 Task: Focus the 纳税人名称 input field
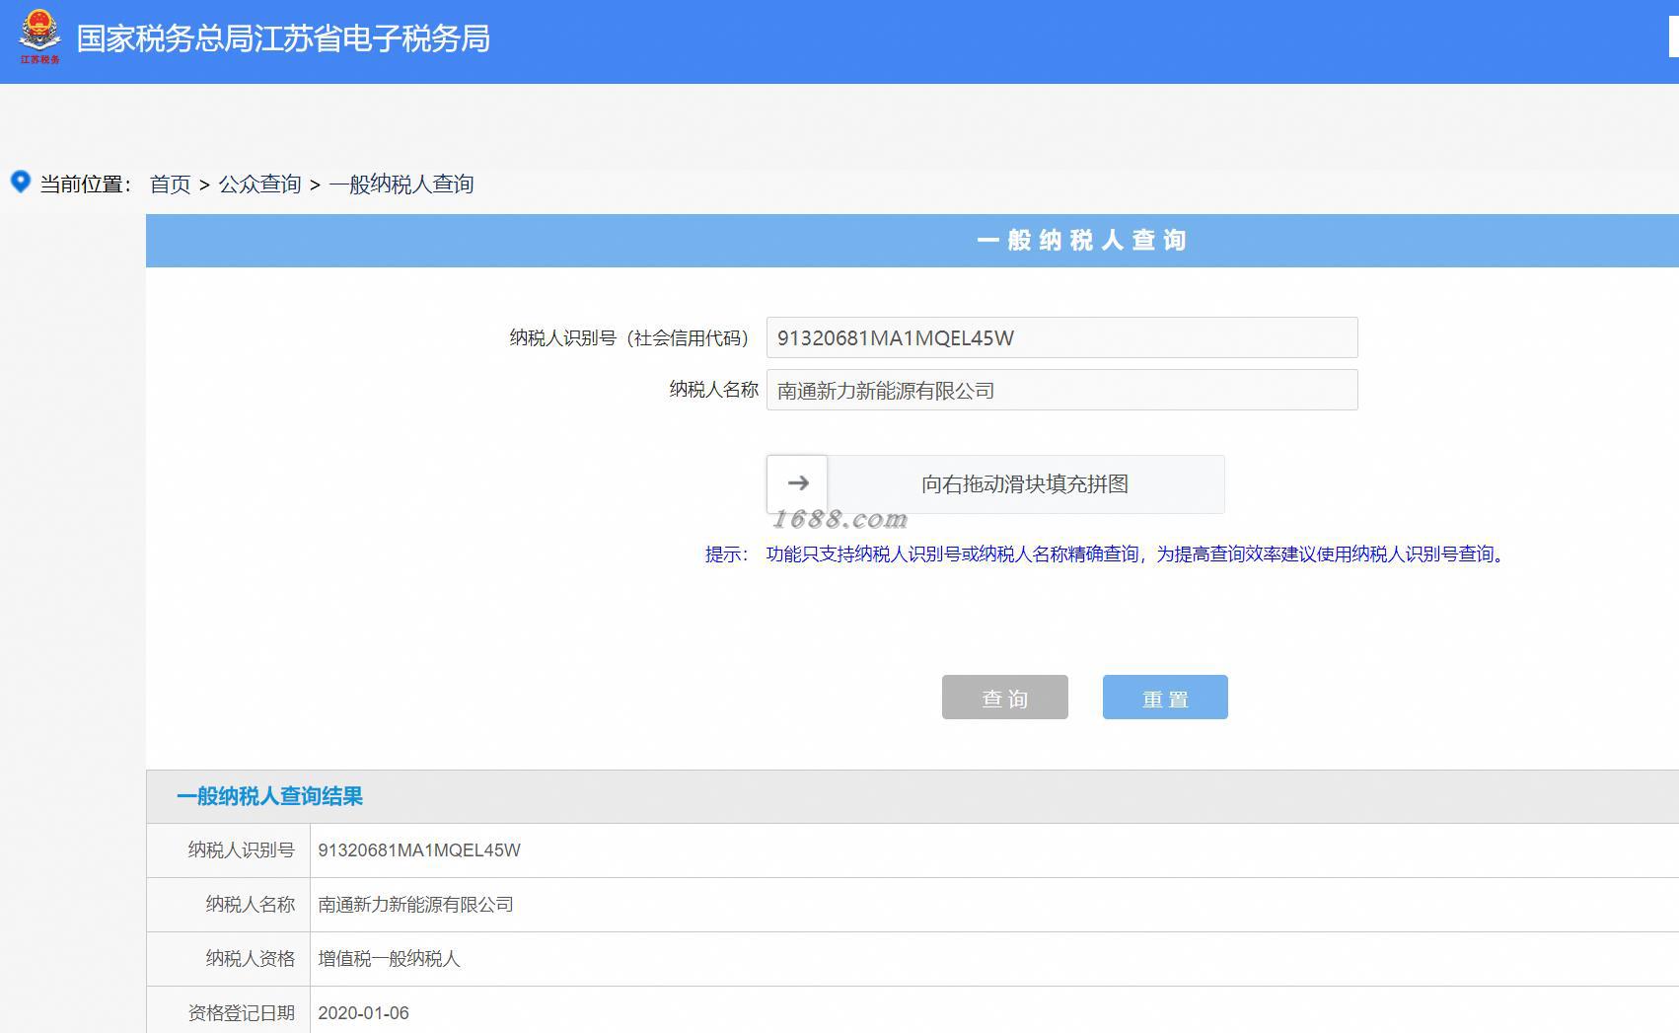1061,390
